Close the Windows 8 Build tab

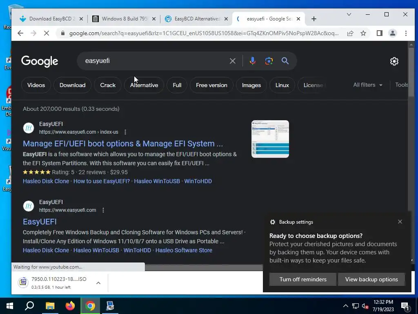coord(154,19)
